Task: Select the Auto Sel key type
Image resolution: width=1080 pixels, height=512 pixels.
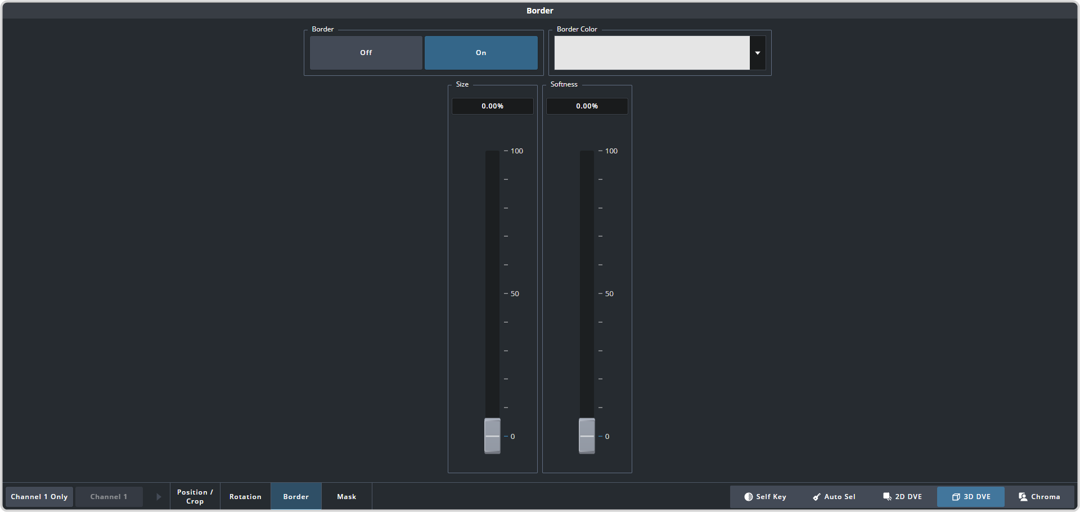Action: [834, 497]
